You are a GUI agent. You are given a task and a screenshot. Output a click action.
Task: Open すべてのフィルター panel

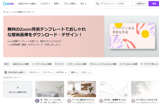tap(15, 72)
